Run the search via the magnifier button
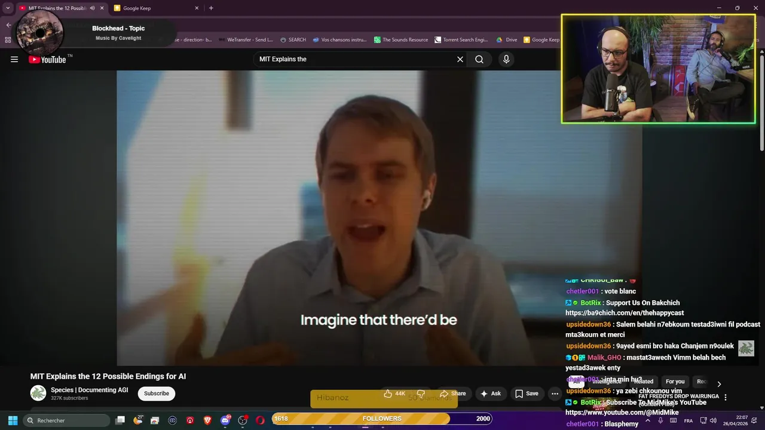Screen dimensions: 765x430 [479, 59]
